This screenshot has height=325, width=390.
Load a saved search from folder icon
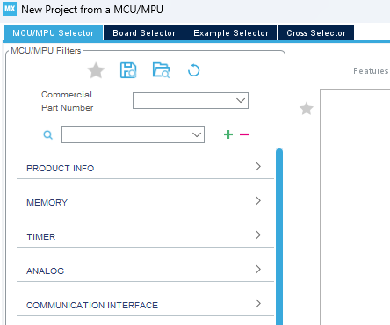pos(161,70)
